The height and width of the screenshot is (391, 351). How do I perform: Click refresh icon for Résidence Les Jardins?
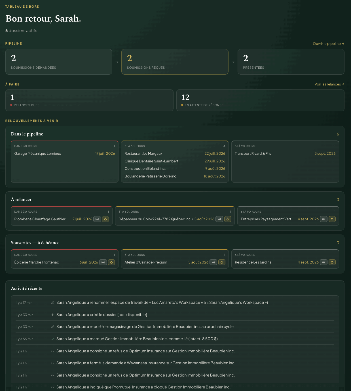[x=332, y=262]
